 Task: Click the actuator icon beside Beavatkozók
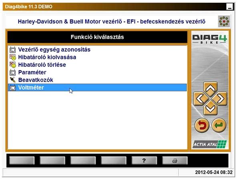pyautogui.click(x=13, y=80)
